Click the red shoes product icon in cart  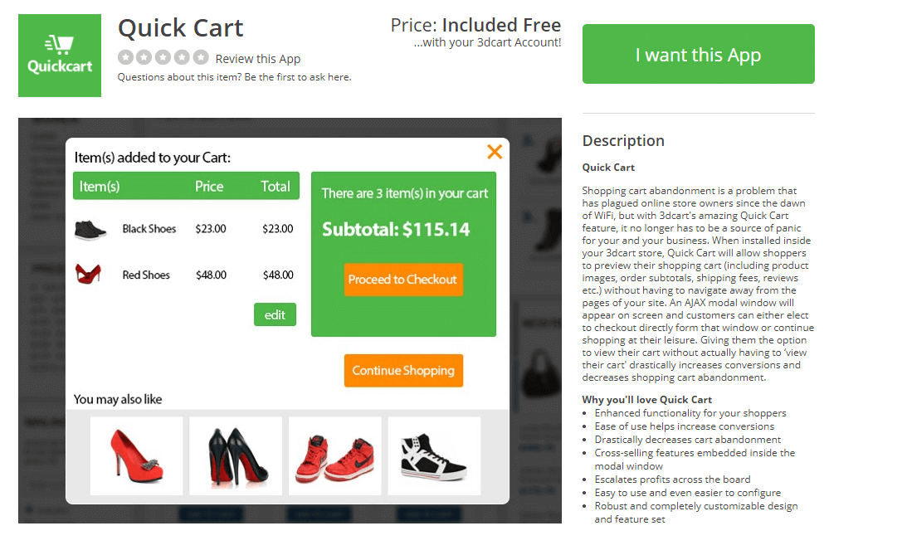pyautogui.click(x=90, y=274)
